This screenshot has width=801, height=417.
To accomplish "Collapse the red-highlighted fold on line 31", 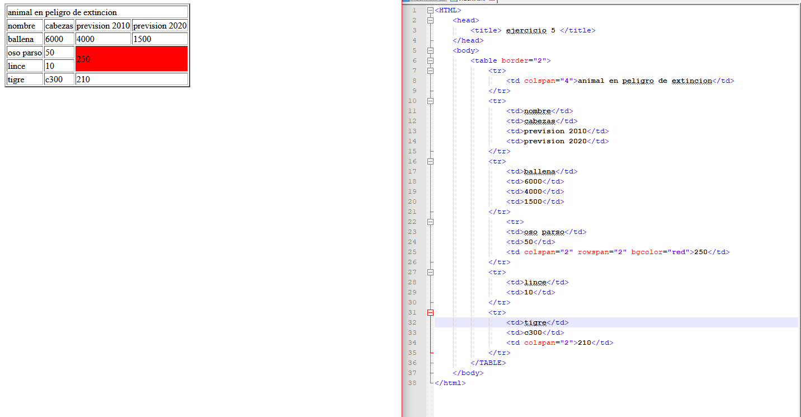I will 430,312.
